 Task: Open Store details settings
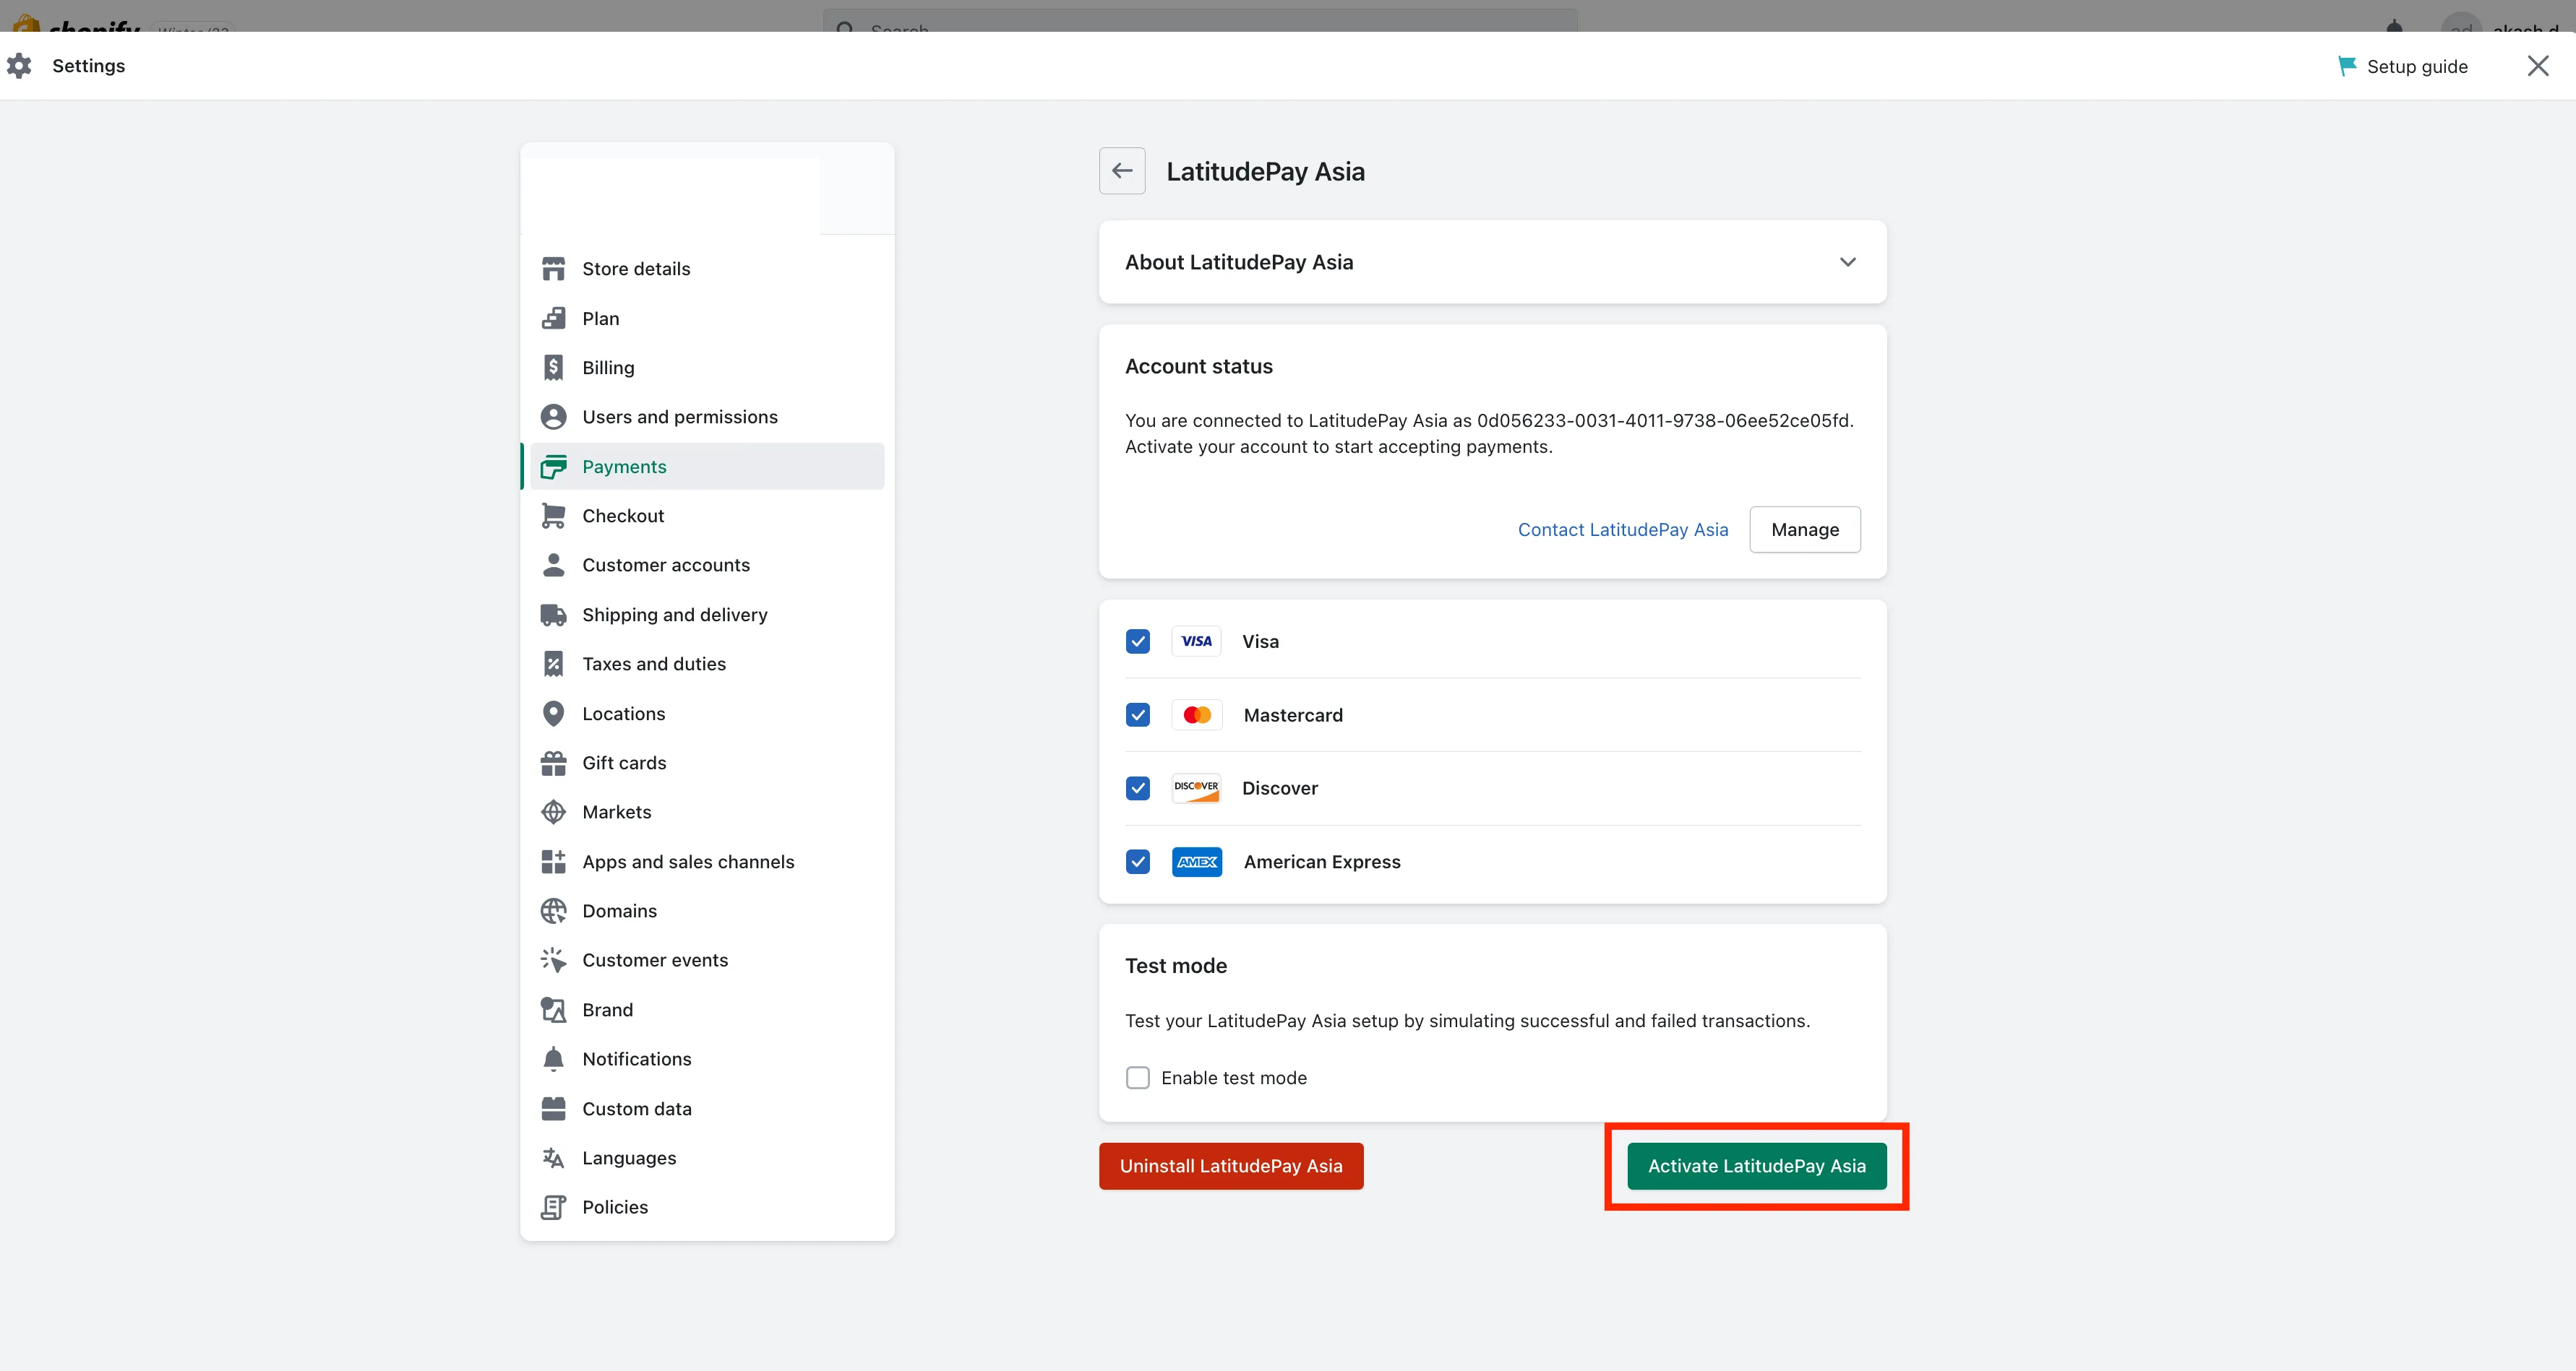click(707, 269)
